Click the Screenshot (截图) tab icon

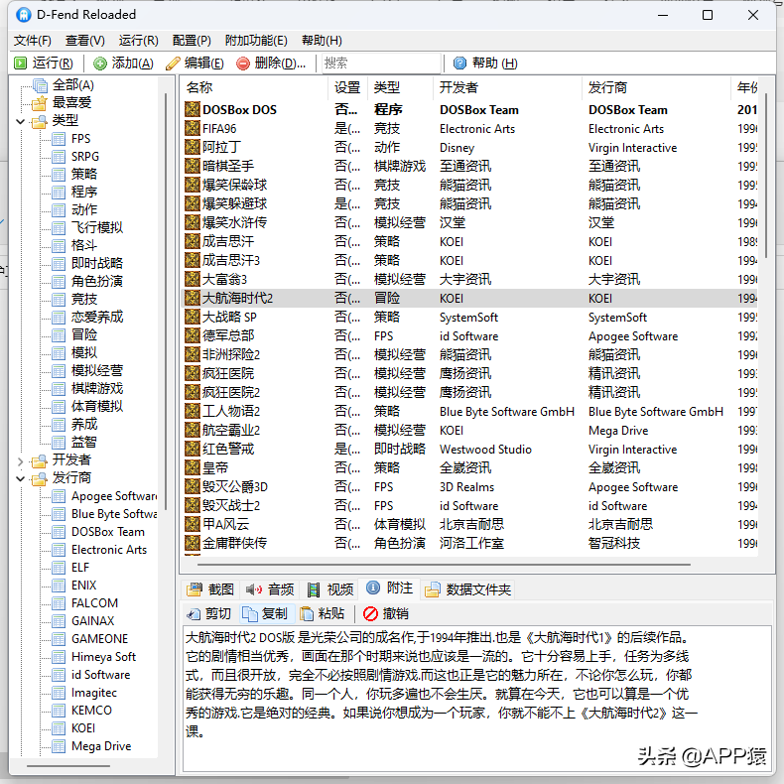195,589
